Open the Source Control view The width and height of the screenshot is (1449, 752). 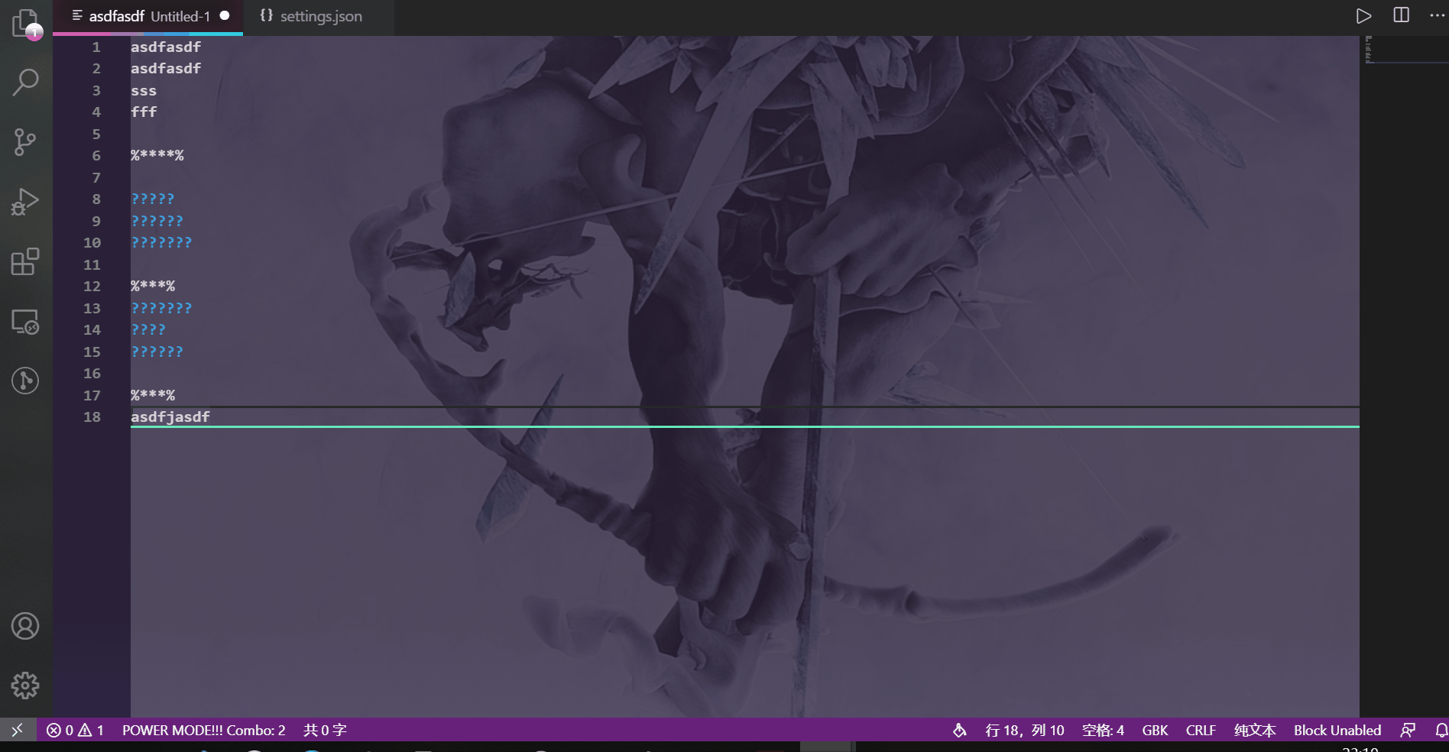coord(25,141)
